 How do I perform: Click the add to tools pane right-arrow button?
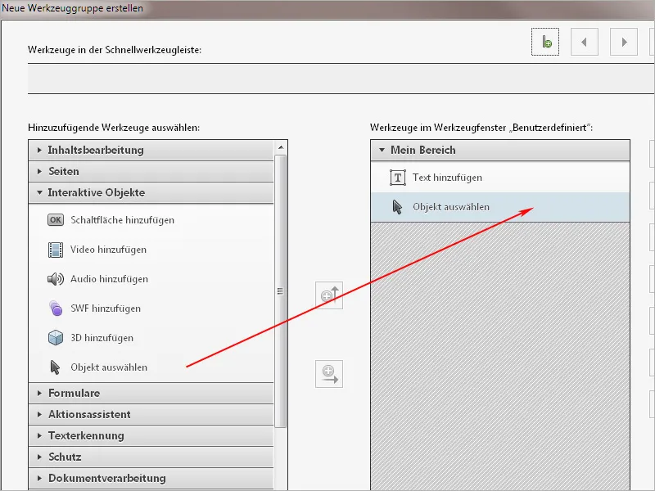click(329, 374)
